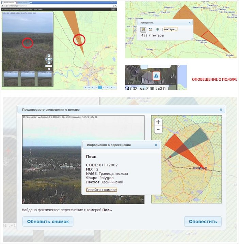This screenshot has width=239, height=244.
Task: Close the Информация о пересечении popup
Action: click(x=156, y=145)
